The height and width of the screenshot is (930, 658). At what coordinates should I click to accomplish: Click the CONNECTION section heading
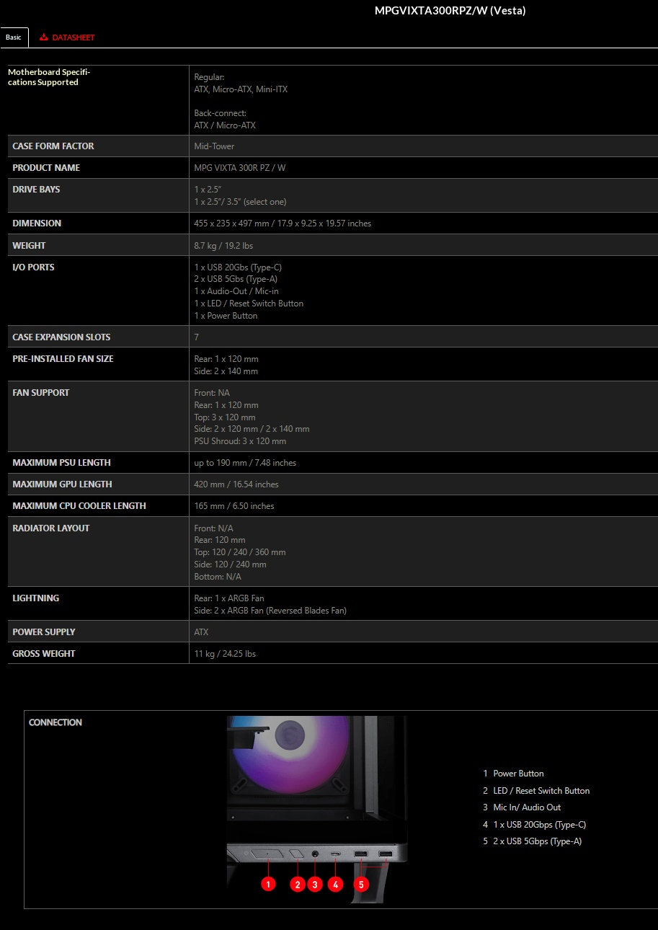click(55, 722)
